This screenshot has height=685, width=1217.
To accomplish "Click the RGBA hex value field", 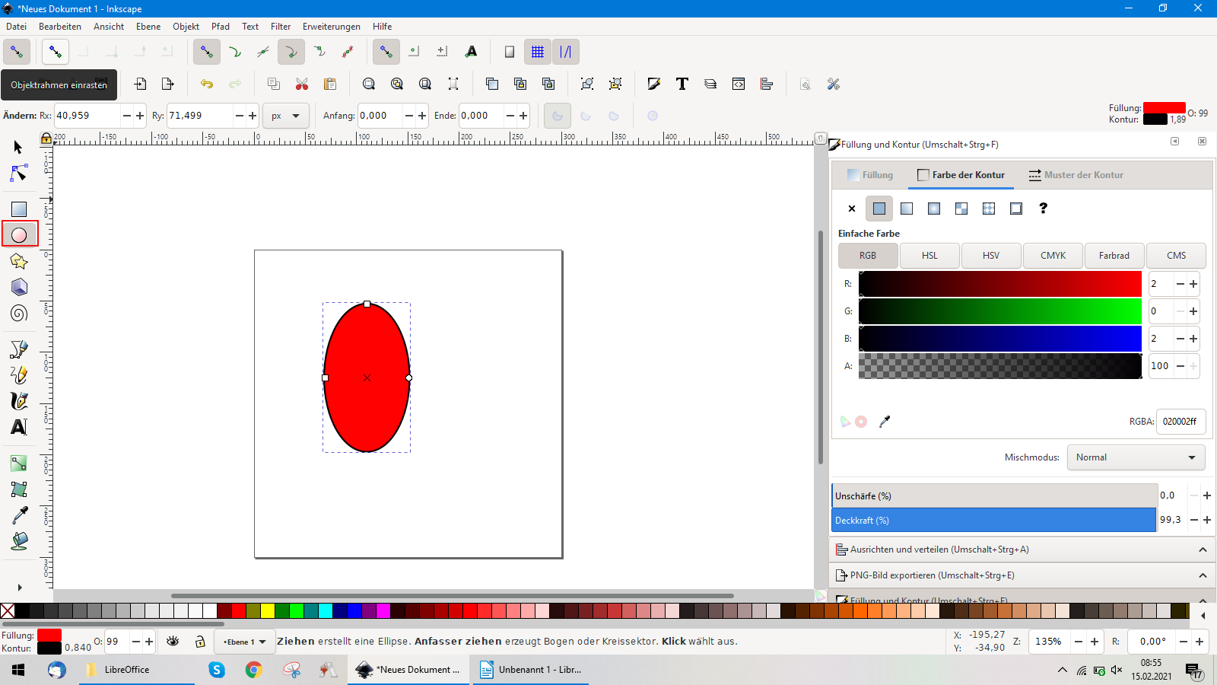I will click(1180, 422).
